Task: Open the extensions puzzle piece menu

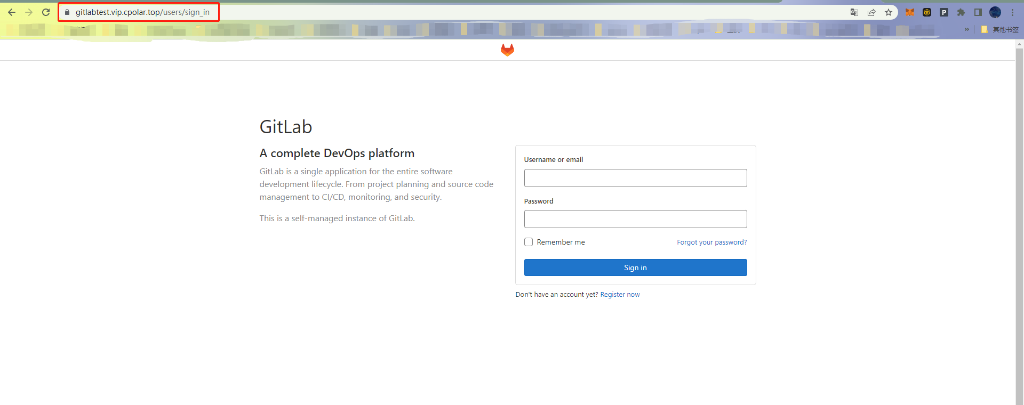Action: 961,12
